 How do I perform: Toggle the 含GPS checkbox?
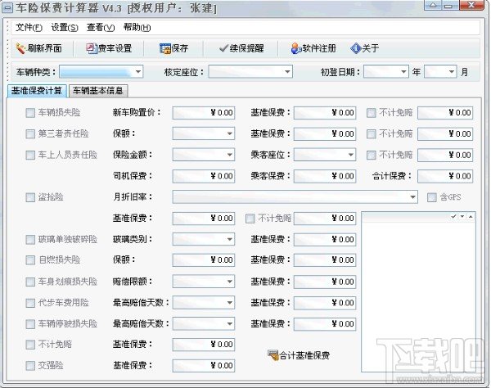point(432,197)
